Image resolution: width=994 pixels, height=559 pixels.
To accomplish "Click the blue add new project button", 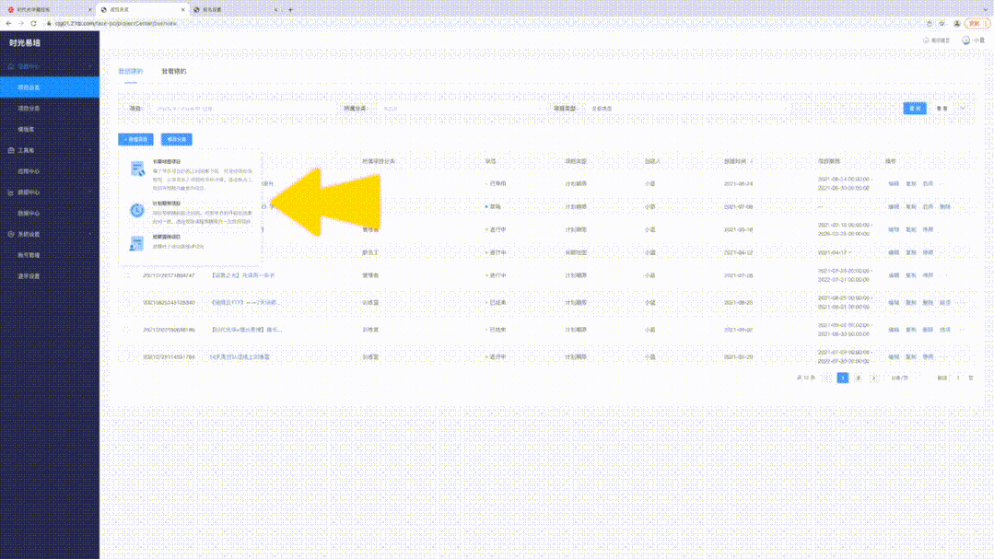I will click(135, 139).
